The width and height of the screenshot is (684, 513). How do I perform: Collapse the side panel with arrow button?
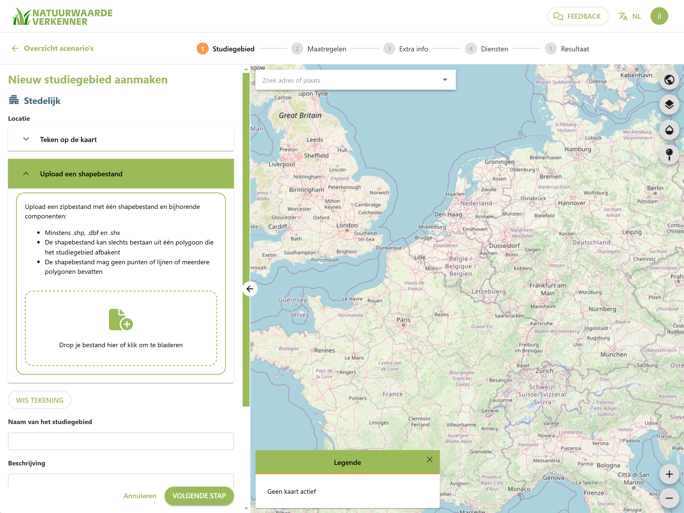point(250,289)
